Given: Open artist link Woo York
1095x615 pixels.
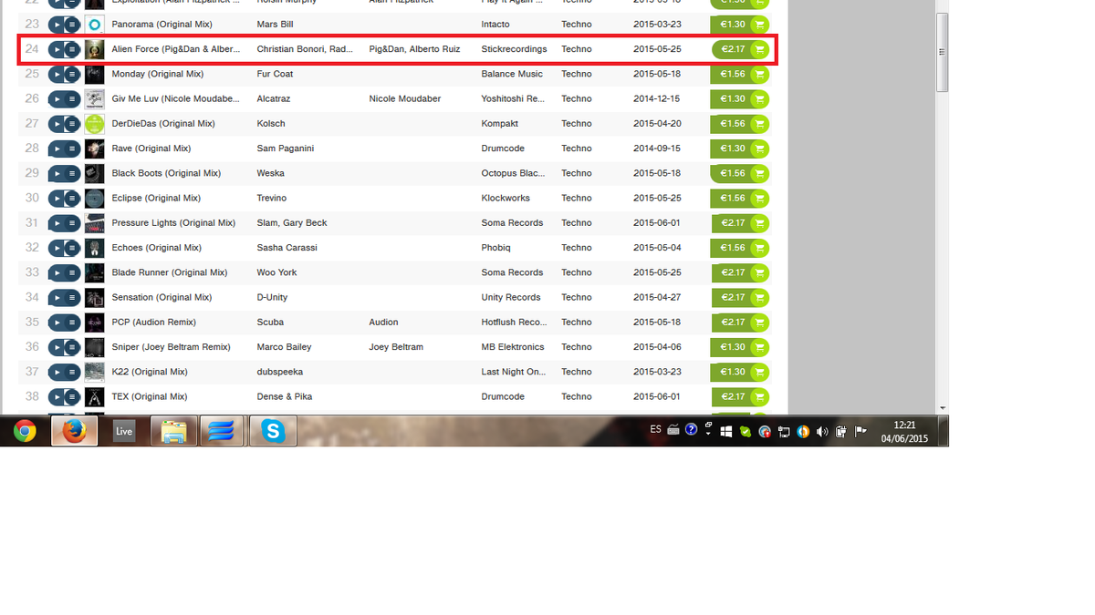Looking at the screenshot, I should 276,272.
